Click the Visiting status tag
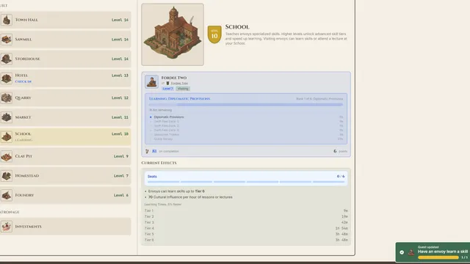Screen dimensions: 470x264 click(x=183, y=89)
